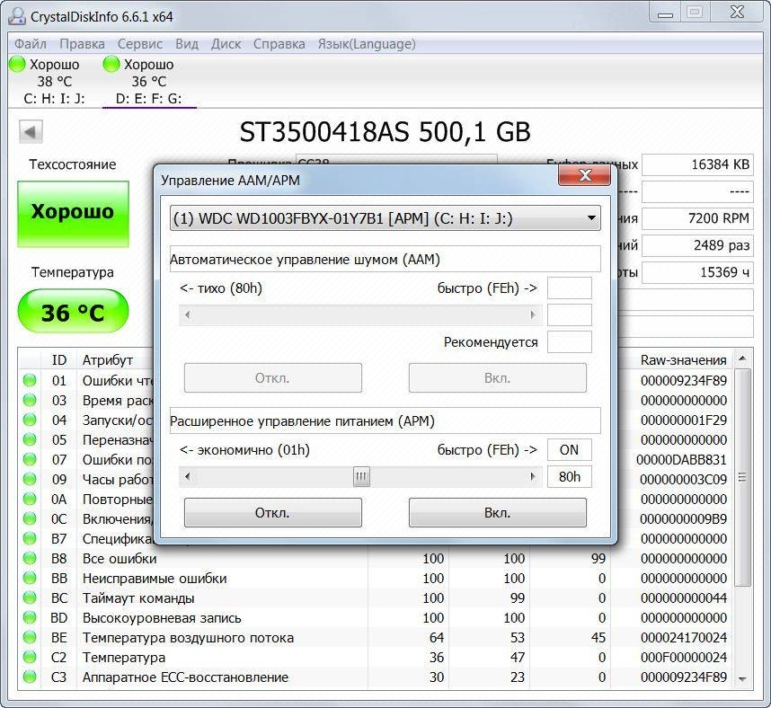The image size is (771, 708).
Task: Click the CrystalDiskInfo title bar app icon
Action: [x=17, y=16]
